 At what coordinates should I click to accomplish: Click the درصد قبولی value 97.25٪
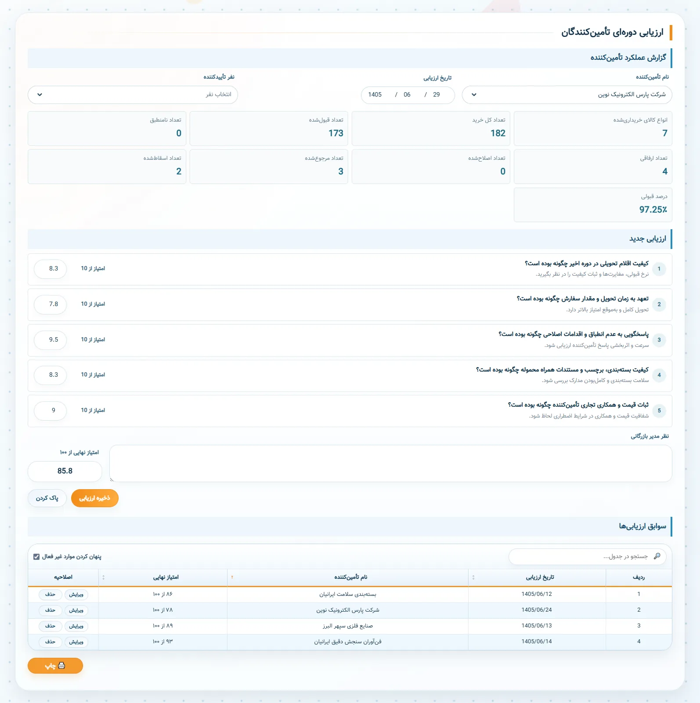click(x=653, y=210)
